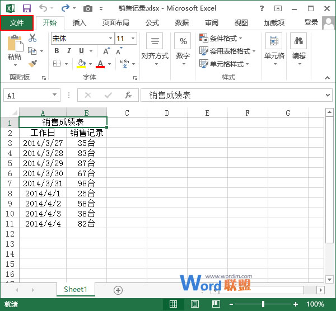Decrease font size with small A
The width and height of the screenshot is (336, 311).
click(x=119, y=51)
